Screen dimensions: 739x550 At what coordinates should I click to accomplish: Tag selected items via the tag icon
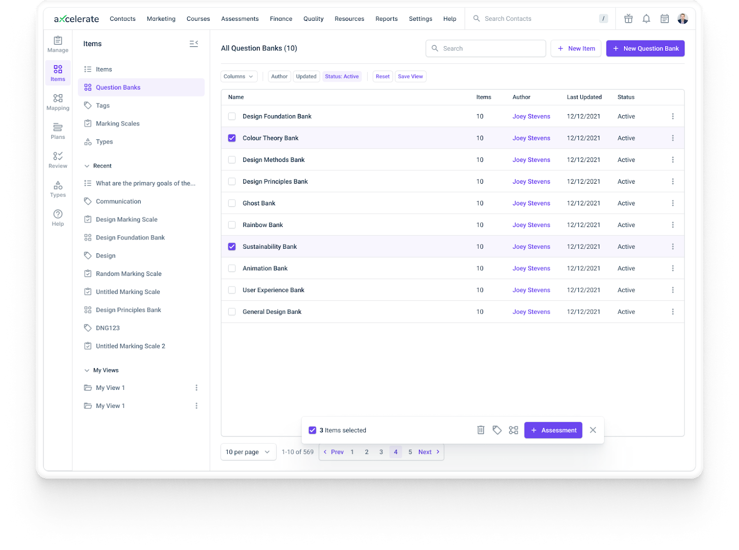[497, 430]
